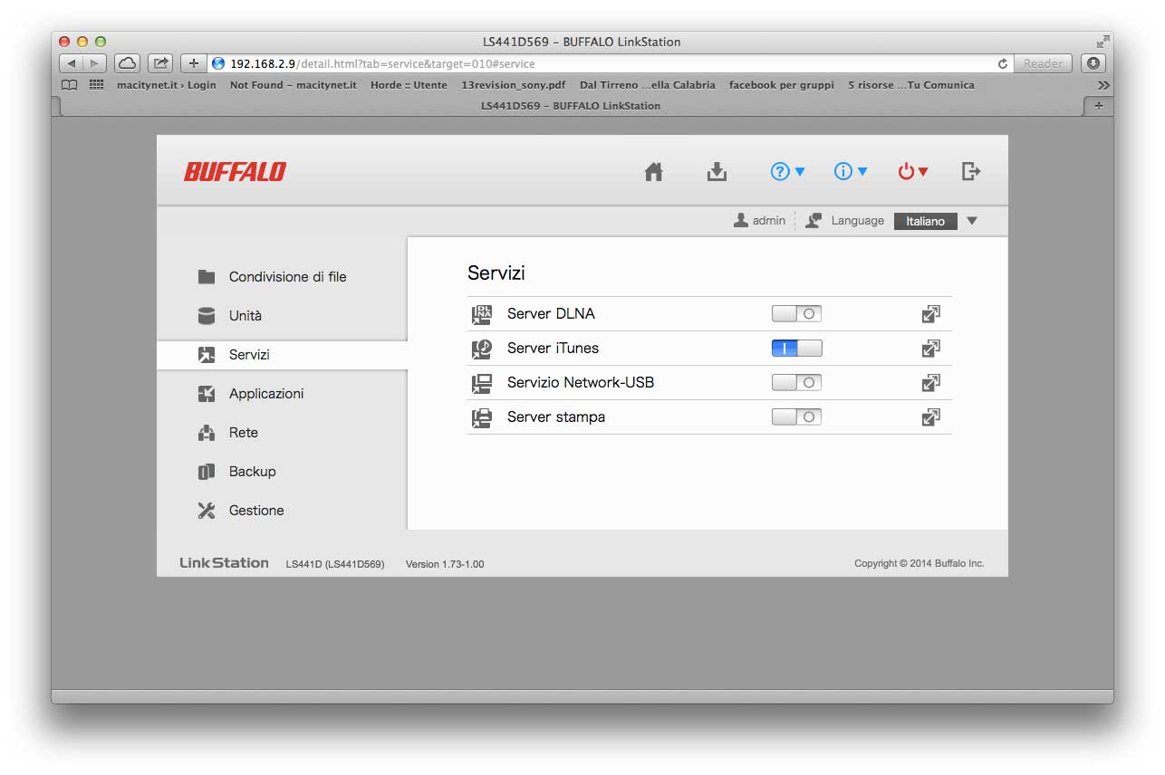The image size is (1165, 775).
Task: Click the Server DLNA service icon
Action: pos(481,314)
